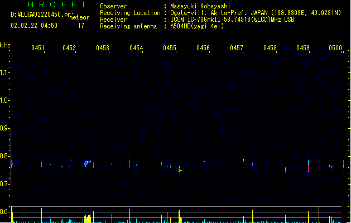Click the 0500 time axis marker
351x223 pixels.
pos(335,48)
